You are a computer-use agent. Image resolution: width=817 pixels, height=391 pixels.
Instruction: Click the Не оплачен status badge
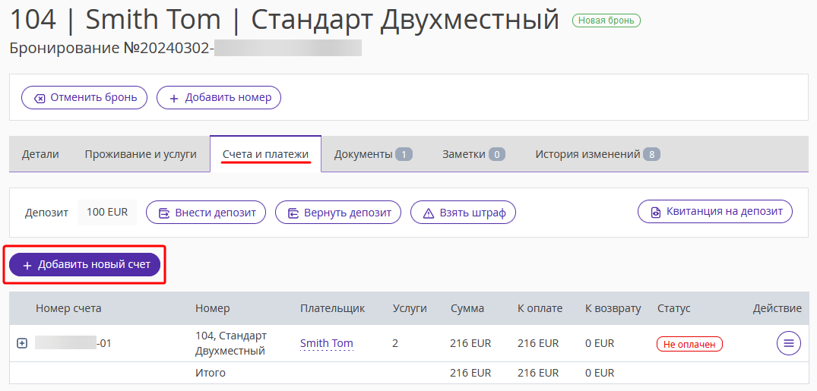(x=690, y=344)
